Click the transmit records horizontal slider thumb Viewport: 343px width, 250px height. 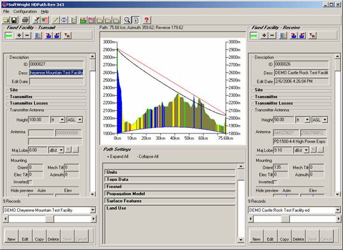49,218
